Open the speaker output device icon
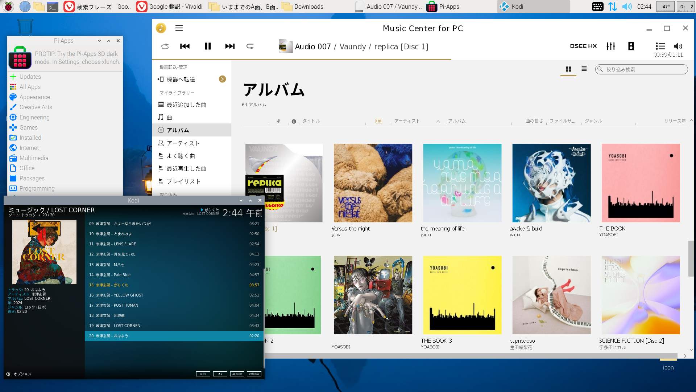This screenshot has width=696, height=392. 631,46
